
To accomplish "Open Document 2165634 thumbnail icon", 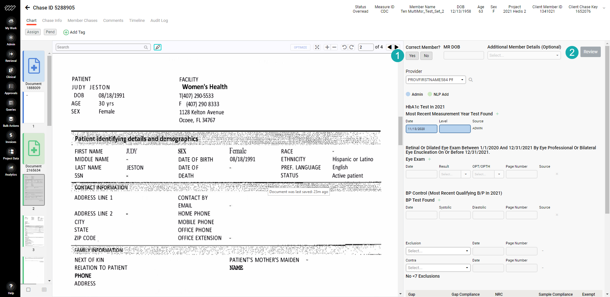I will (x=34, y=149).
